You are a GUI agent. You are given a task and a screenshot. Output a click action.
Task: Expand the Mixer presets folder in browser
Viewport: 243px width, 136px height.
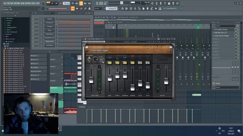pos(9,39)
